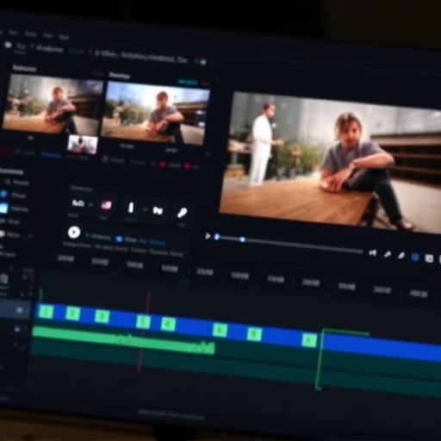This screenshot has width=441, height=441.
Task: Select the wrench tool icon
Action: (x=182, y=213)
